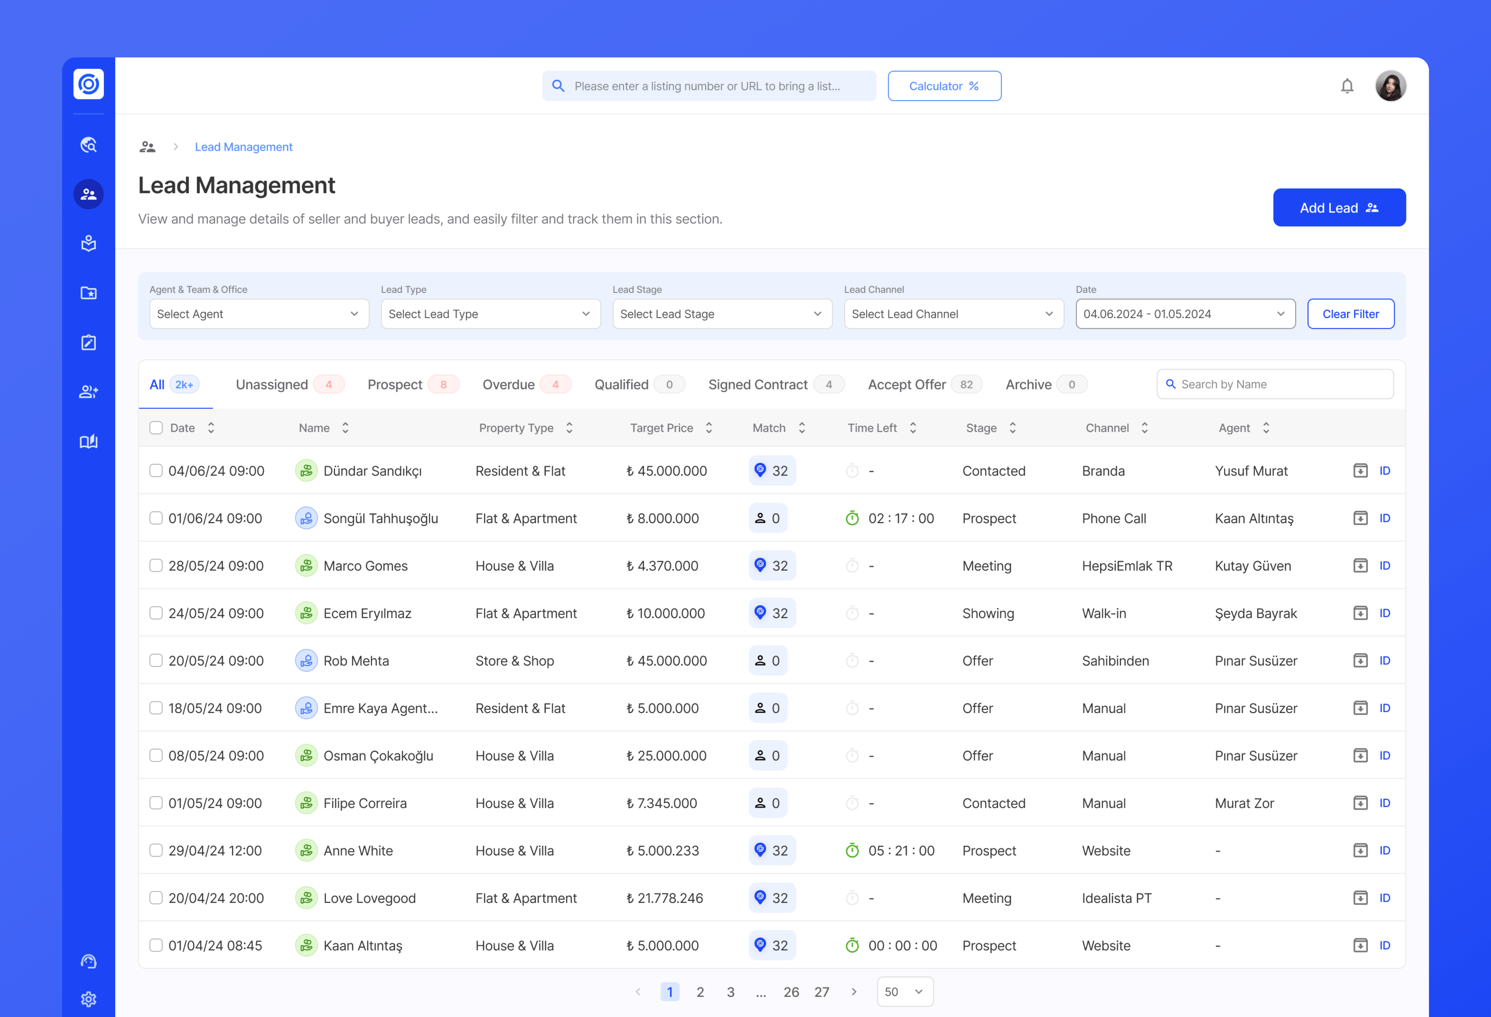
Task: Open the Select Agent dropdown
Action: pyautogui.click(x=259, y=314)
